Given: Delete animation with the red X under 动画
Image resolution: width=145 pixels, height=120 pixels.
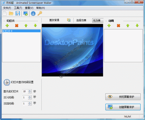Looking at the screenshot, I should pos(119,26).
